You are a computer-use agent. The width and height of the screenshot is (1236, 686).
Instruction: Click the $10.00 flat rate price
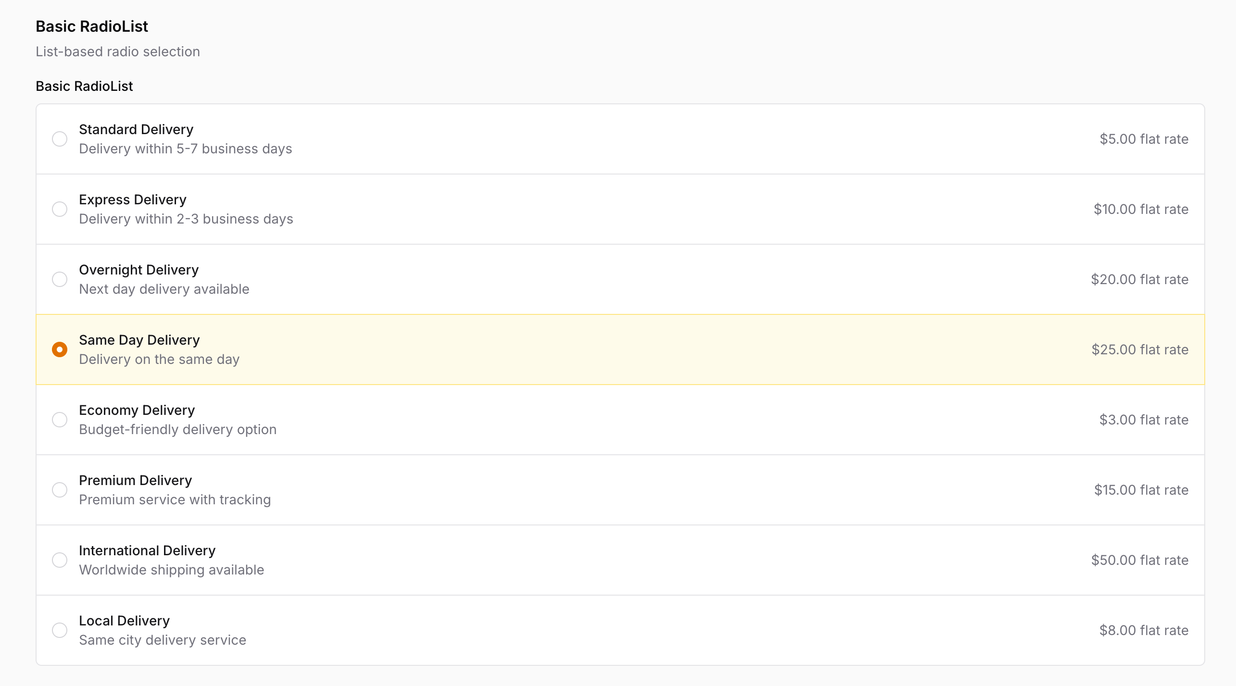point(1141,209)
